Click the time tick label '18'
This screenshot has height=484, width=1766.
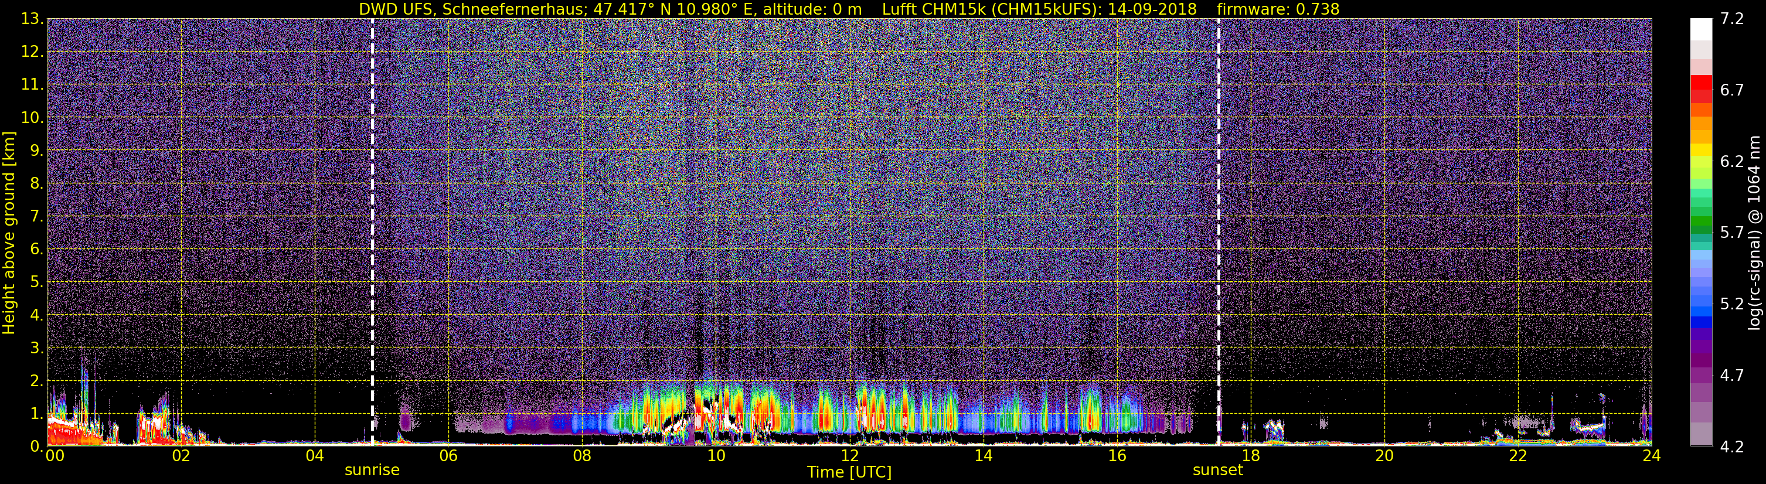pyautogui.click(x=1250, y=456)
